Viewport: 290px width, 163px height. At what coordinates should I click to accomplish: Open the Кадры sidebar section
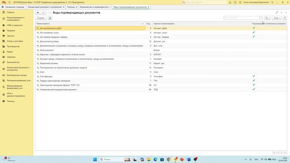pyautogui.click(x=10, y=52)
